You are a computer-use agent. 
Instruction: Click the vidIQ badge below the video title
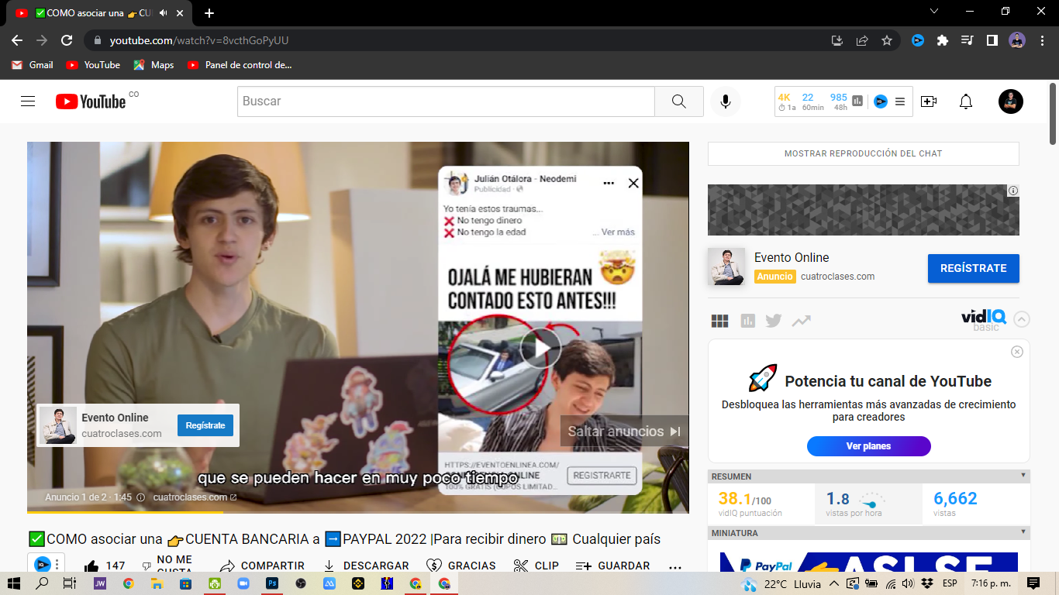point(42,565)
